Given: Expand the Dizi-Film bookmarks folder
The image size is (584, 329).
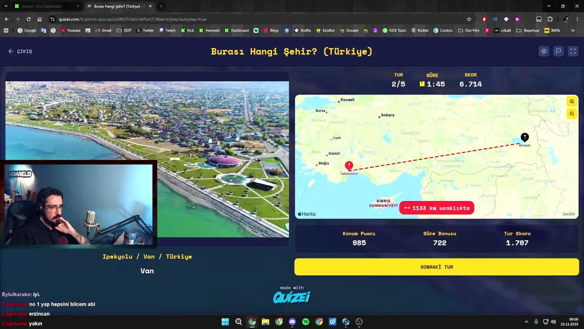Looking at the screenshot, I should point(469,31).
